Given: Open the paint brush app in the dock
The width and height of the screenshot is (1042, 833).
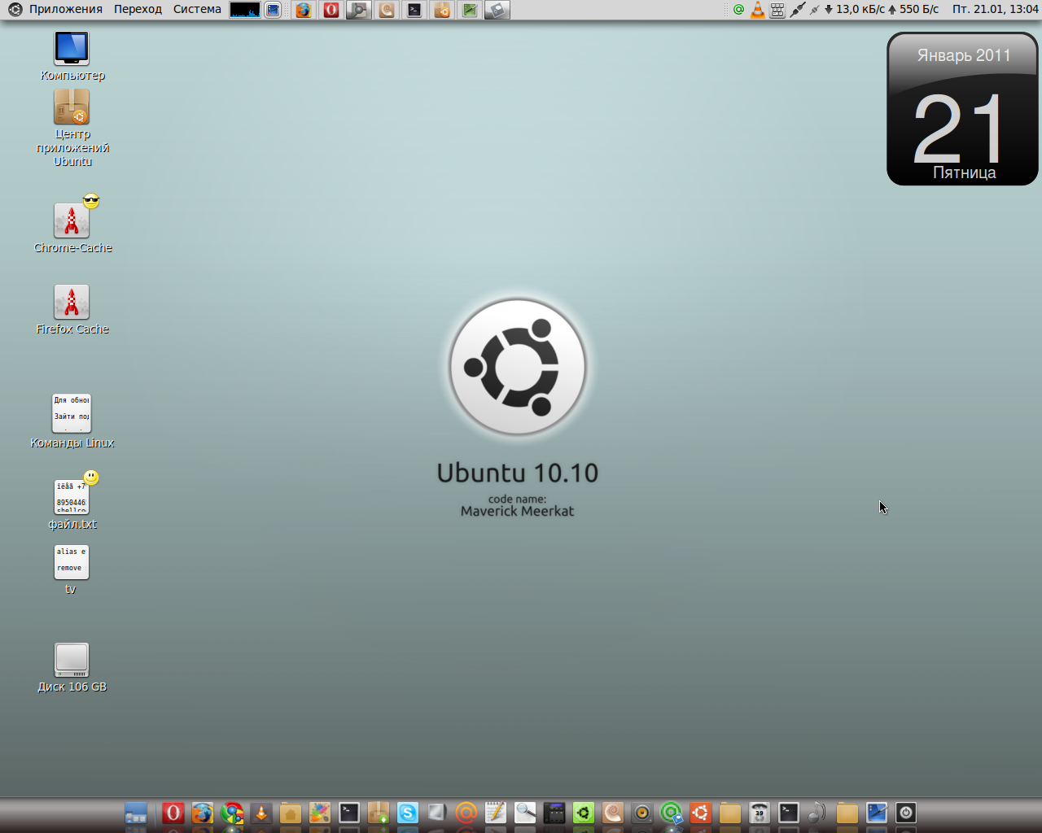Looking at the screenshot, I should click(x=320, y=813).
